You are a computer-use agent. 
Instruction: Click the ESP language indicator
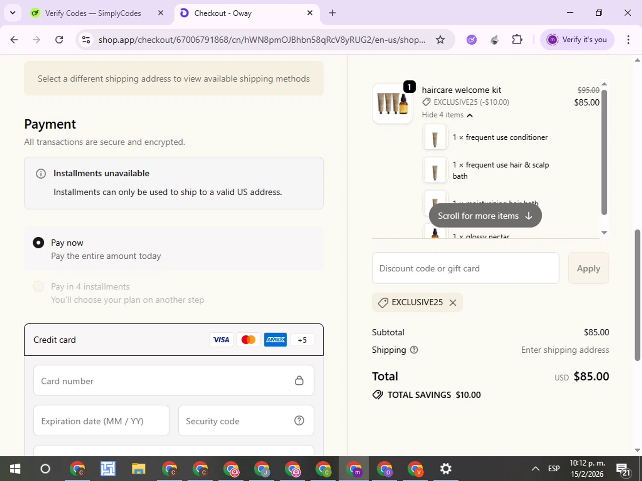pyautogui.click(x=554, y=469)
